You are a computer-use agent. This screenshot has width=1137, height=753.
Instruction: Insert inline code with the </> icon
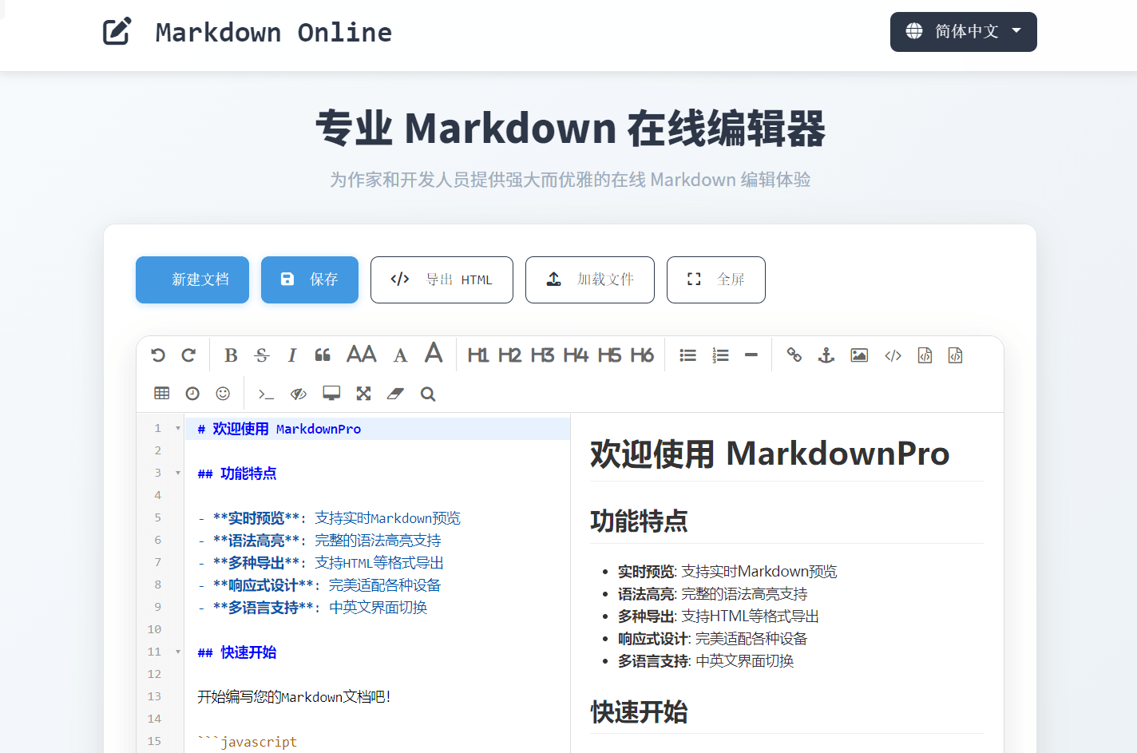point(893,355)
